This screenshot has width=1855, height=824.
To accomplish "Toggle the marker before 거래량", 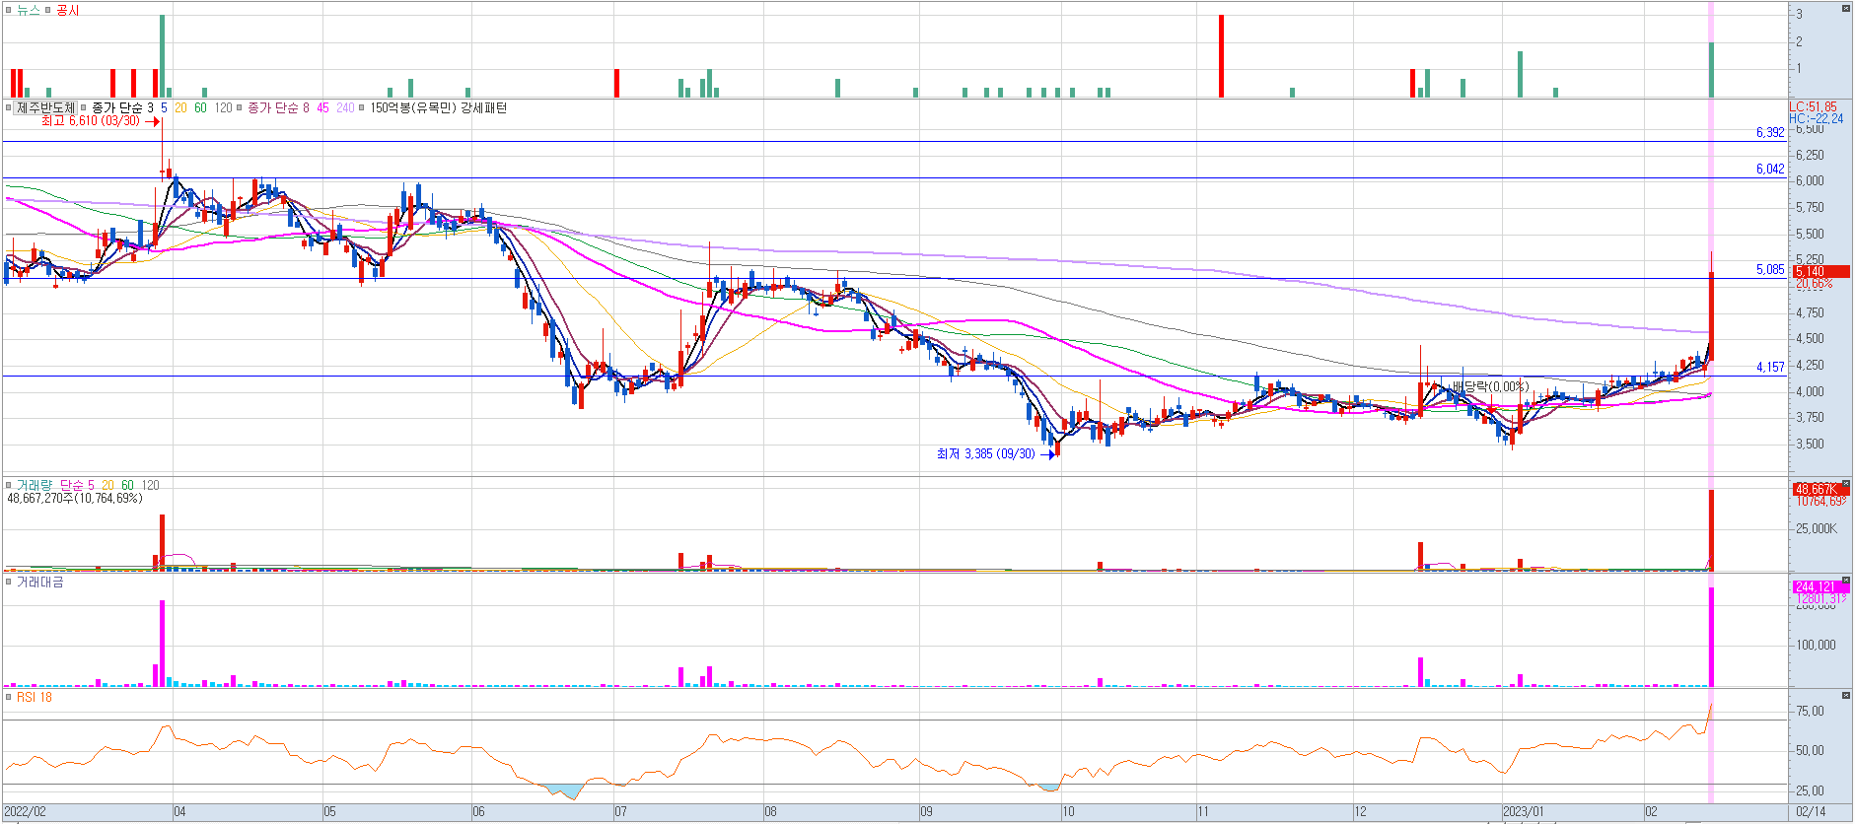I will pos(8,485).
